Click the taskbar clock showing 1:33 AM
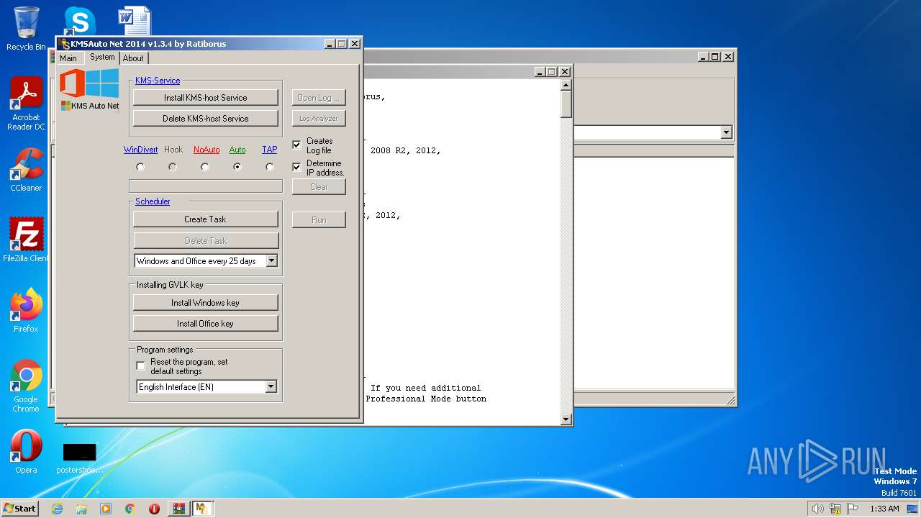Image resolution: width=921 pixels, height=518 pixels. (884, 509)
